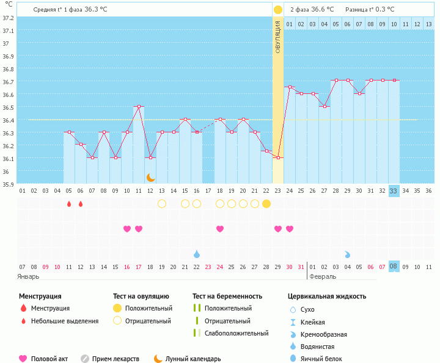
Task: Click the creamy cervical fluid icon on February 04
Action: pyautogui.click(x=347, y=254)
